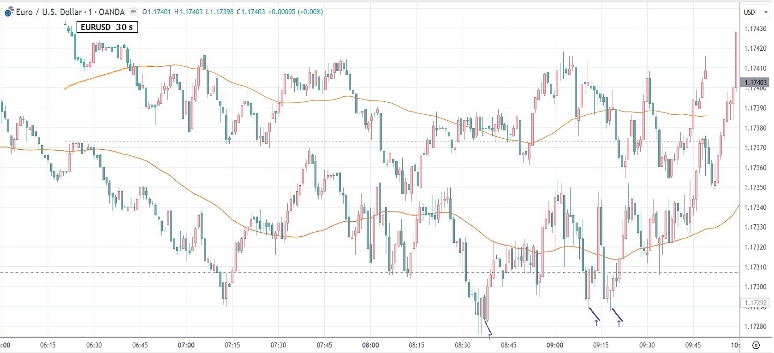Image resolution: width=774 pixels, height=353 pixels.
Task: Click the gray market status indicator beside OANDA
Action: tap(133, 12)
